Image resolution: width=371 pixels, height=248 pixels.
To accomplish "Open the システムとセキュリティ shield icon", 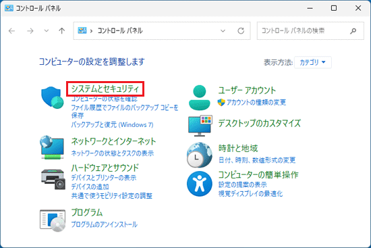I will (53, 97).
